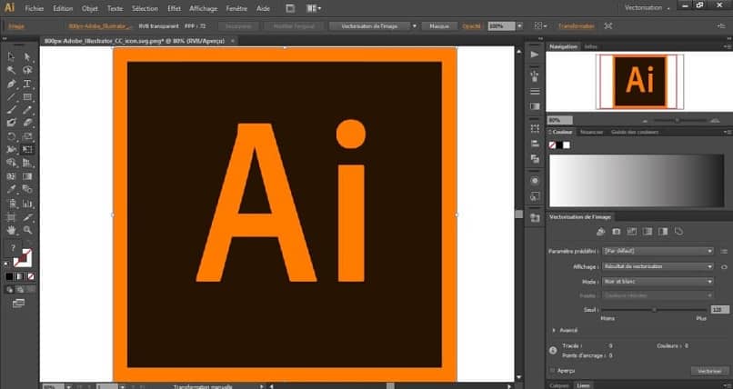Select the Pen tool
This screenshot has height=389, width=733.
pos(11,84)
